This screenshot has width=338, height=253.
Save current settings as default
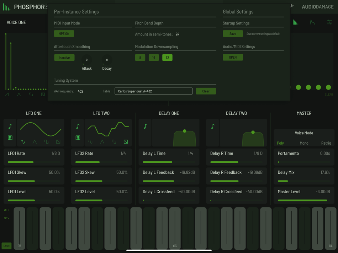(x=233, y=33)
